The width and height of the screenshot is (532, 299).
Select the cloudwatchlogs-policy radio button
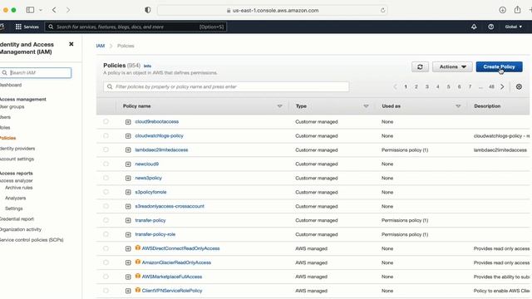coord(106,135)
